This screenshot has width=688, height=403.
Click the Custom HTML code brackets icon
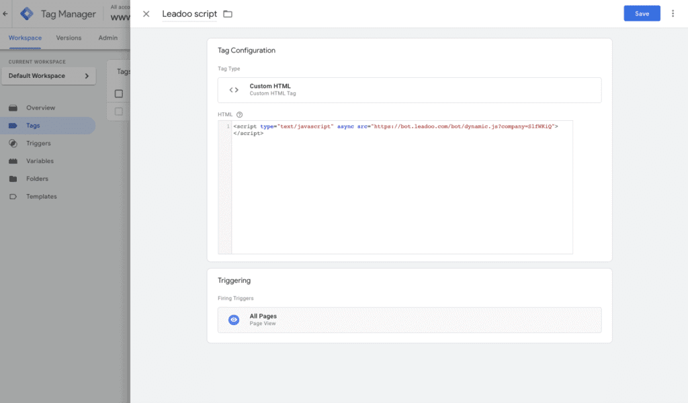[234, 90]
